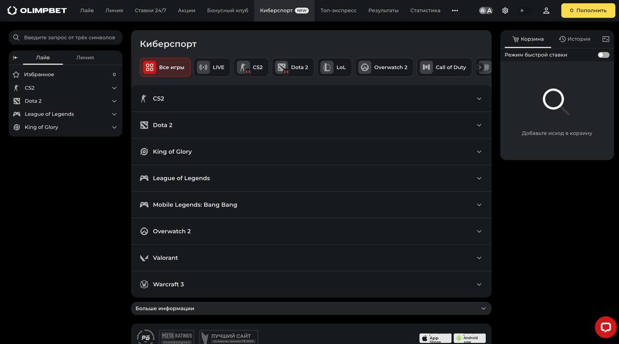The height and width of the screenshot is (344, 619).
Task: Click the detach bet slip window icon
Action: click(x=606, y=39)
